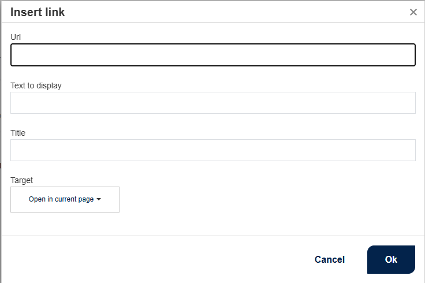Select the link display text field
Screen dimensions: 425x283
(212, 103)
